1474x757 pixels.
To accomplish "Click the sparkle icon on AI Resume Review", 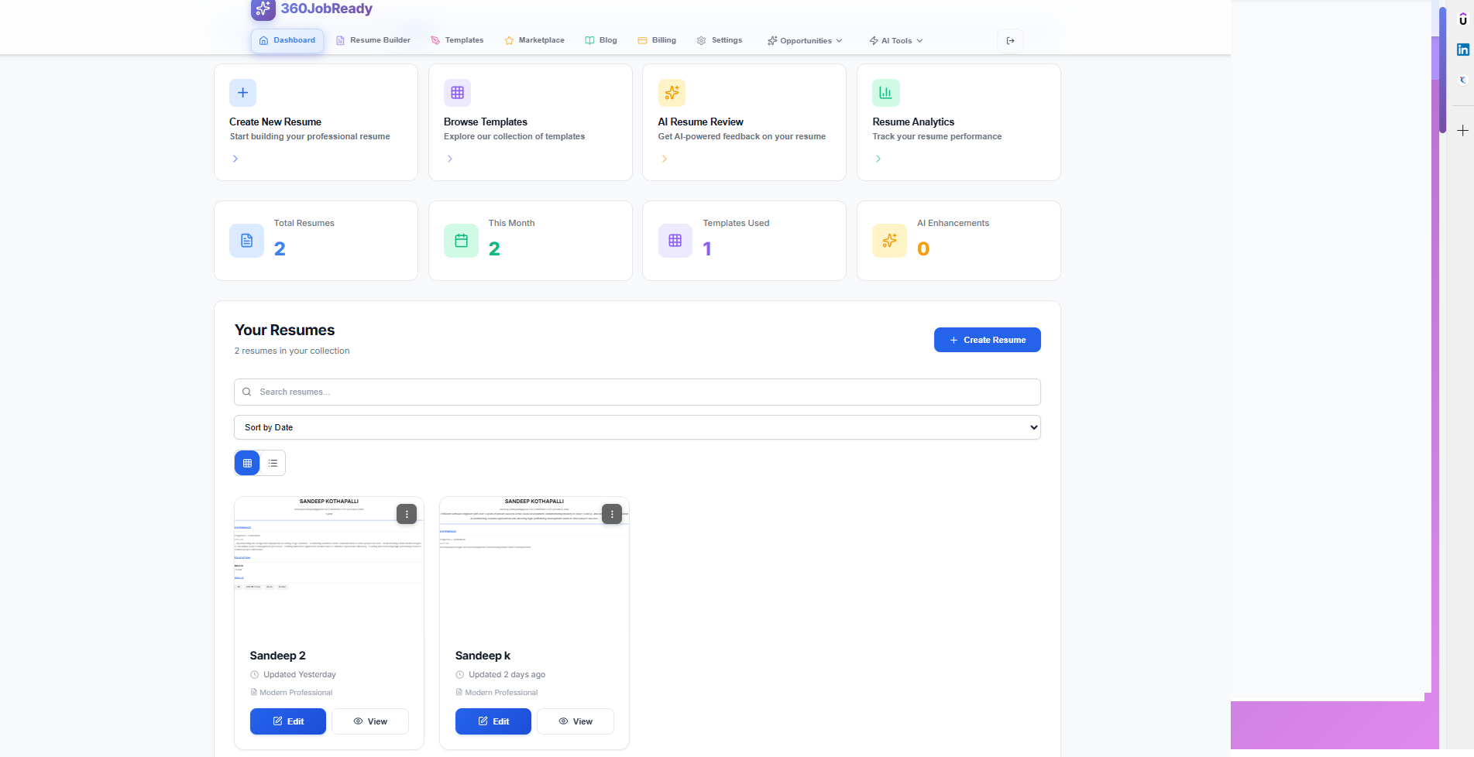I will point(672,93).
